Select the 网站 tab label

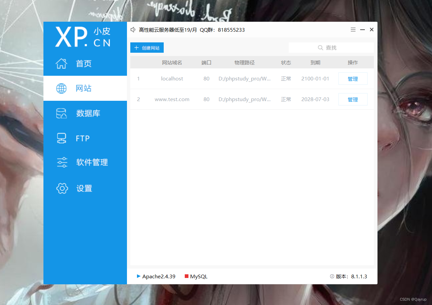84,88
